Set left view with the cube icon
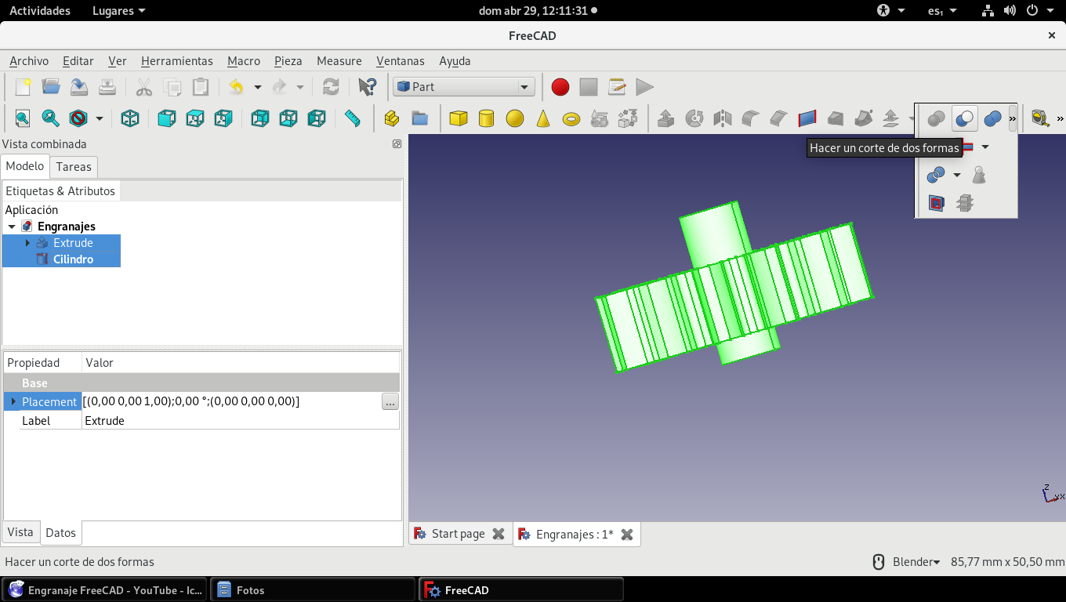The height and width of the screenshot is (602, 1066). [x=316, y=118]
